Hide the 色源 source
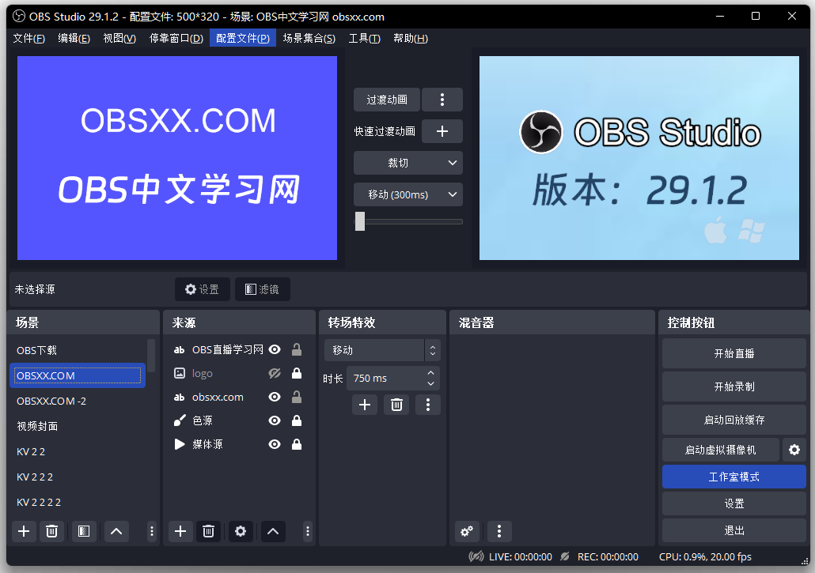Viewport: 815px width, 573px height. pyautogui.click(x=275, y=420)
